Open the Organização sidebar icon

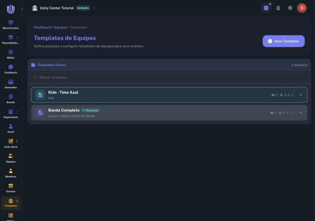pyautogui.click(x=11, y=111)
